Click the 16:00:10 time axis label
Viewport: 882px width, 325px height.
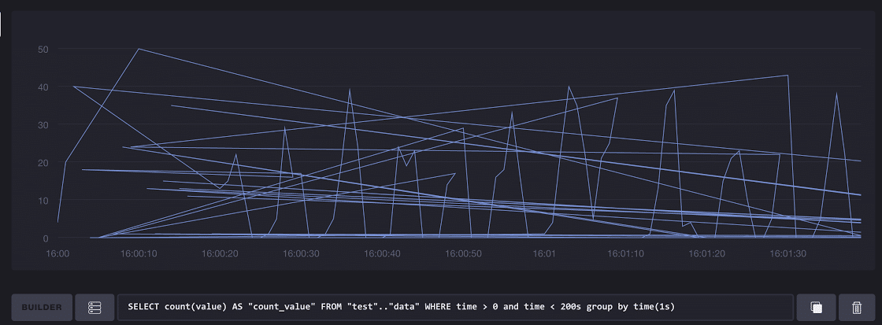[x=139, y=254]
